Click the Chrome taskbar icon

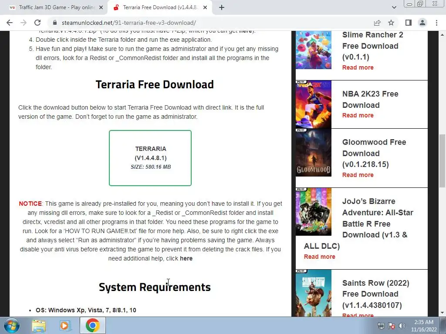click(92, 325)
